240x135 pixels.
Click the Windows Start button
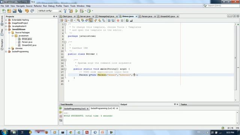pos(4,132)
